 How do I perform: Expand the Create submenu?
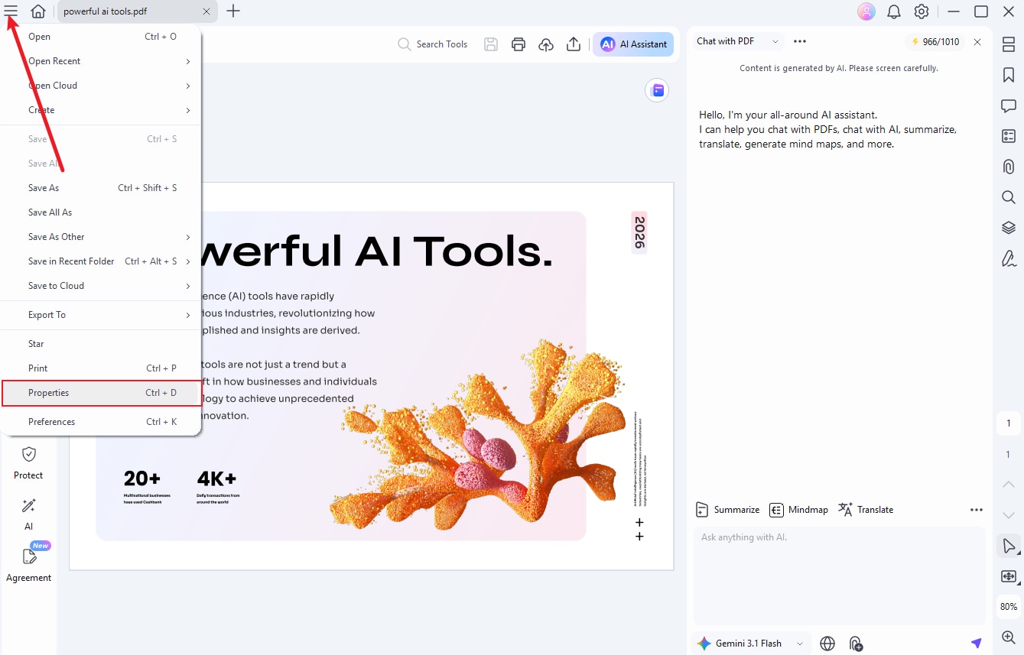[100, 110]
